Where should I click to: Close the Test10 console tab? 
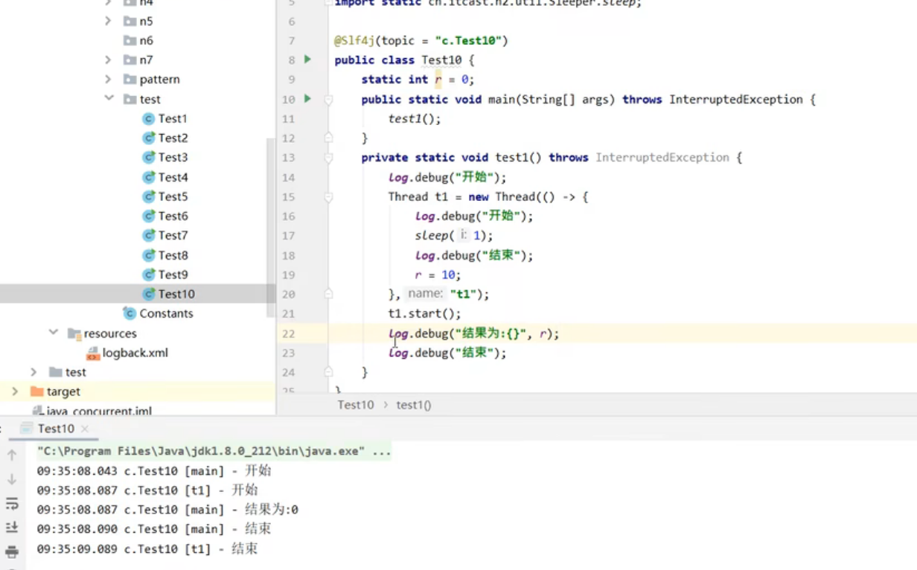[85, 429]
